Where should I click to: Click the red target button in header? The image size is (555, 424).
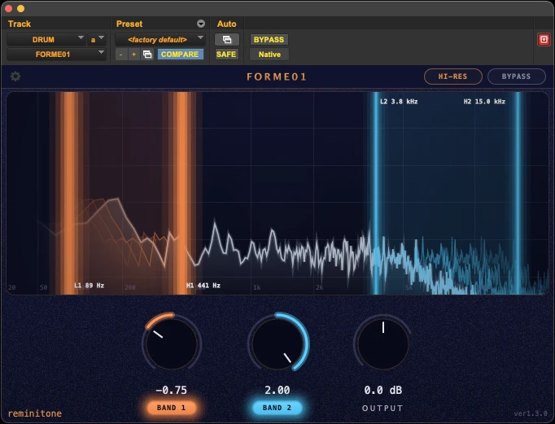544,39
